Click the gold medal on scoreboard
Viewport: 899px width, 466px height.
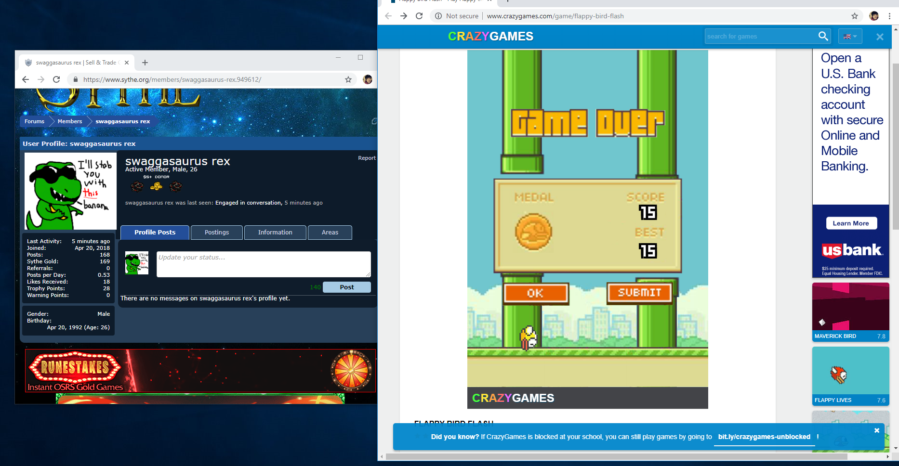533,232
